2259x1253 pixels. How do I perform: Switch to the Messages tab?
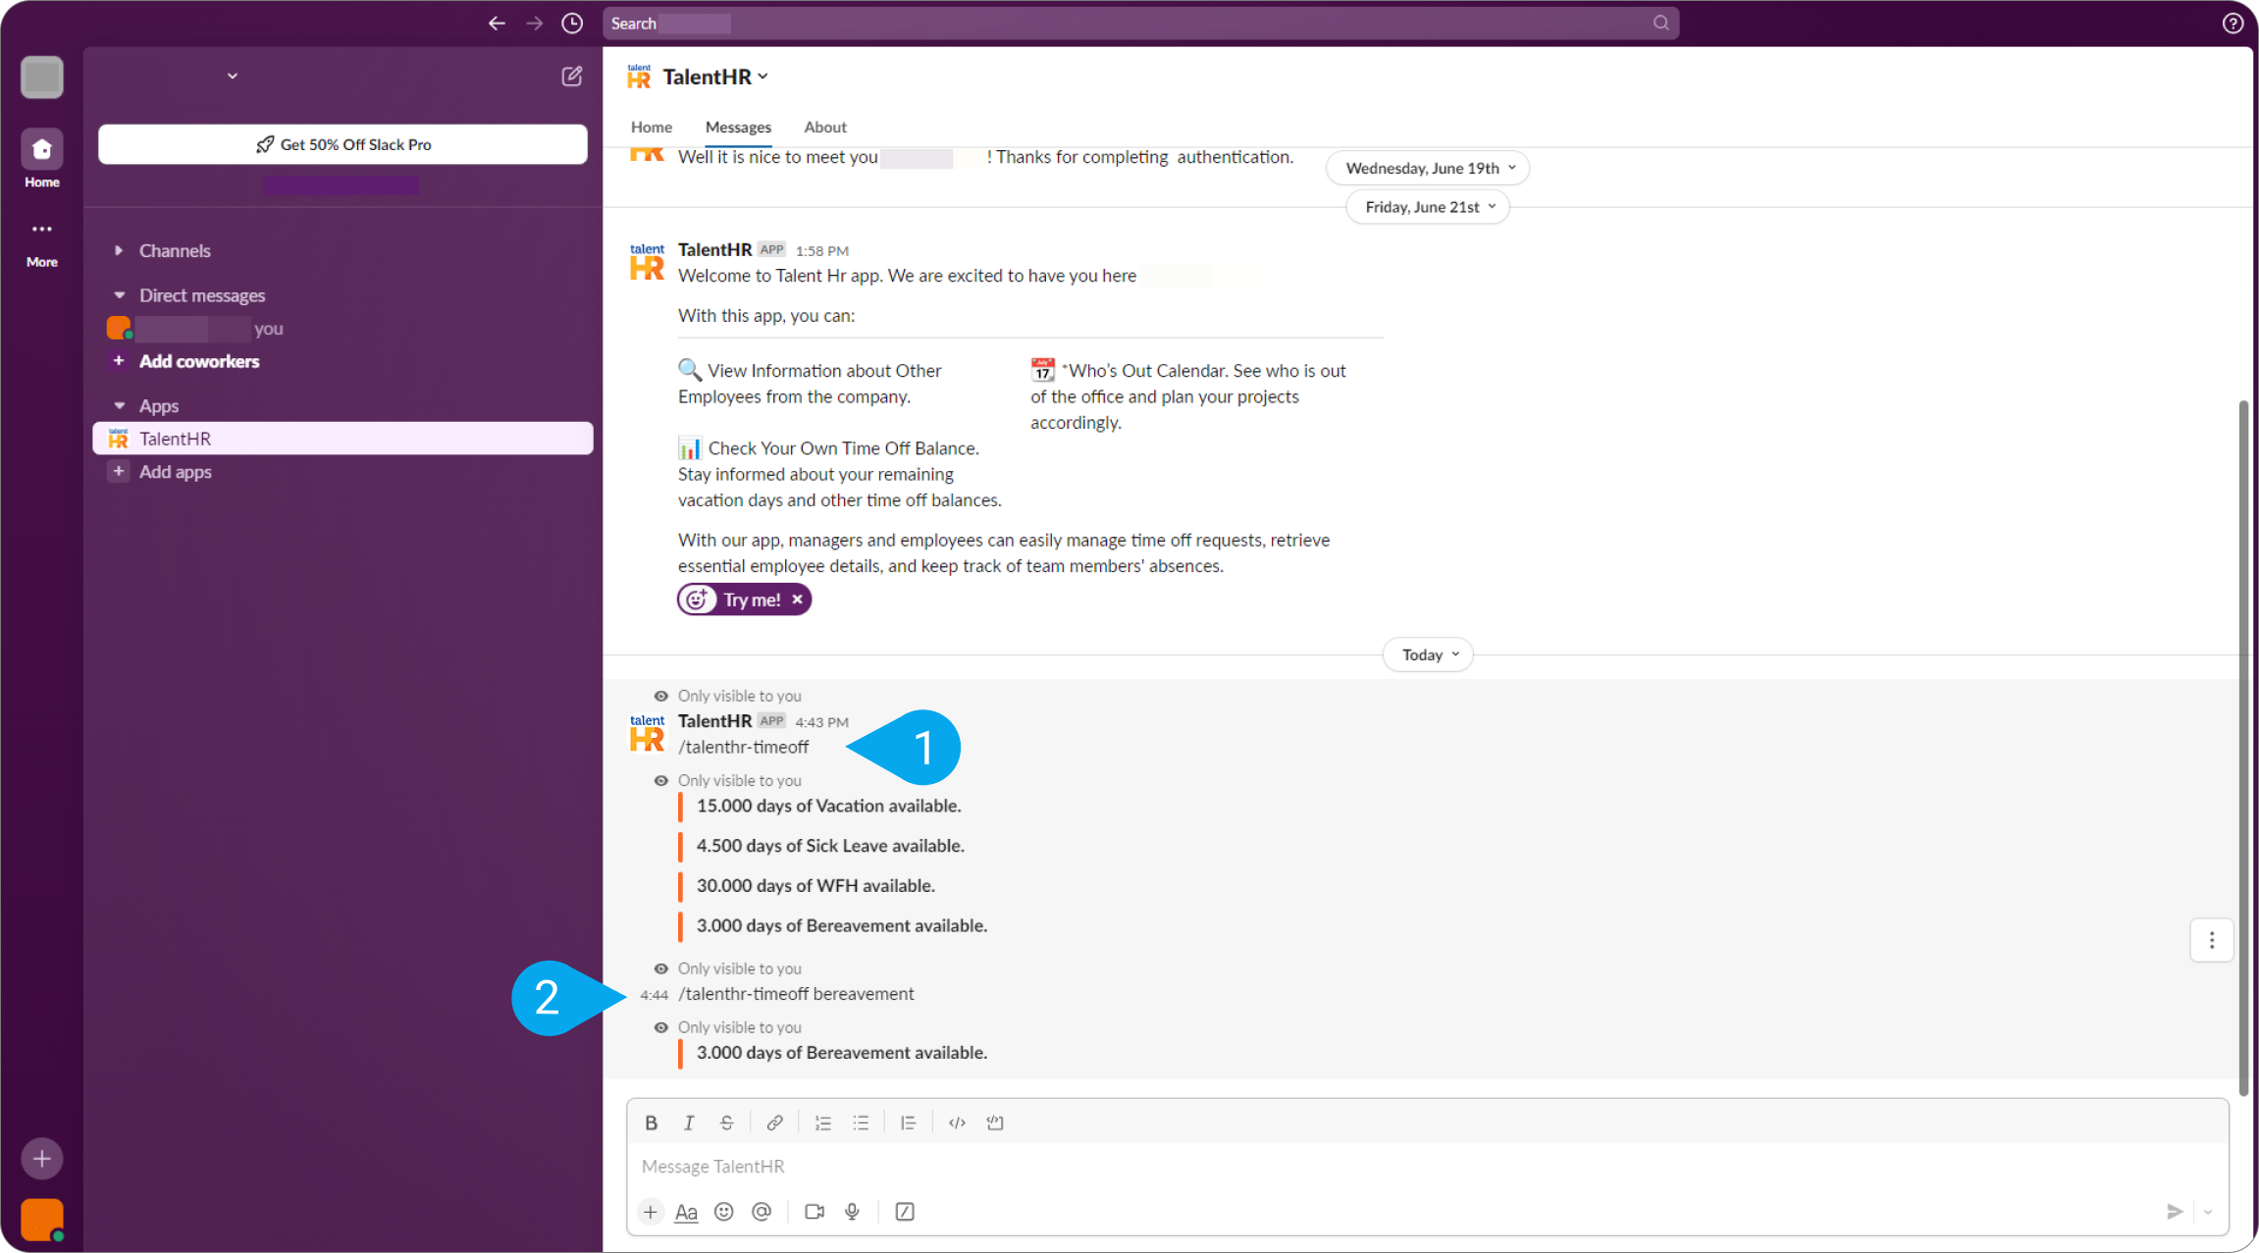(738, 128)
